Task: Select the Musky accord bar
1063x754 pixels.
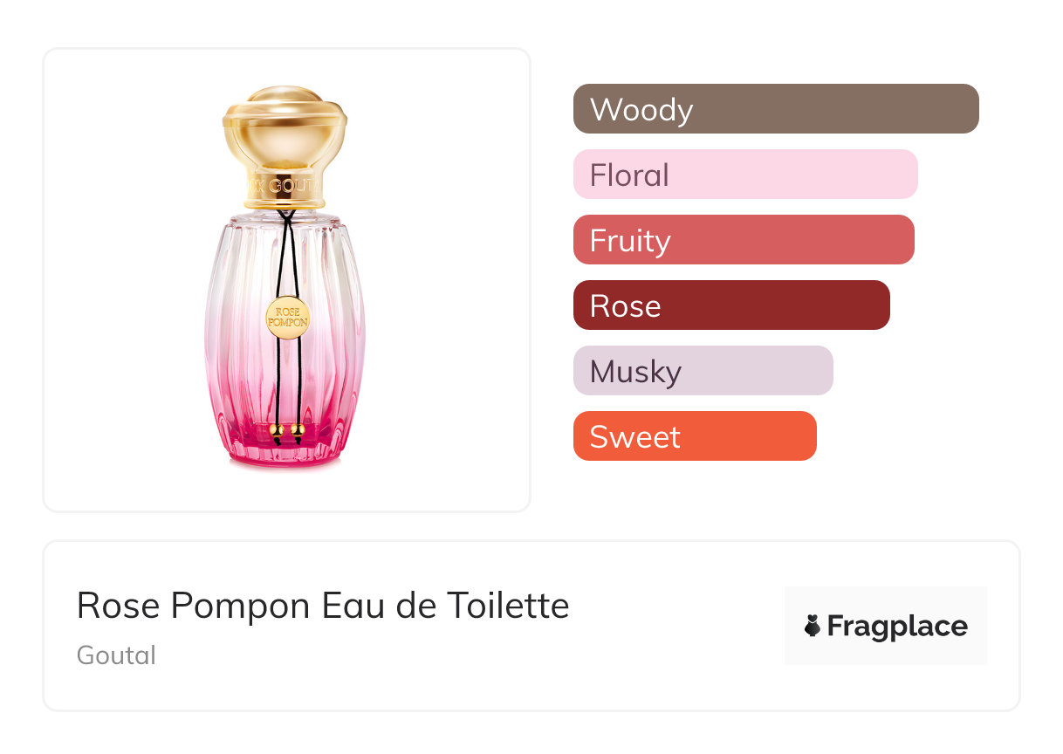Action: click(x=703, y=371)
